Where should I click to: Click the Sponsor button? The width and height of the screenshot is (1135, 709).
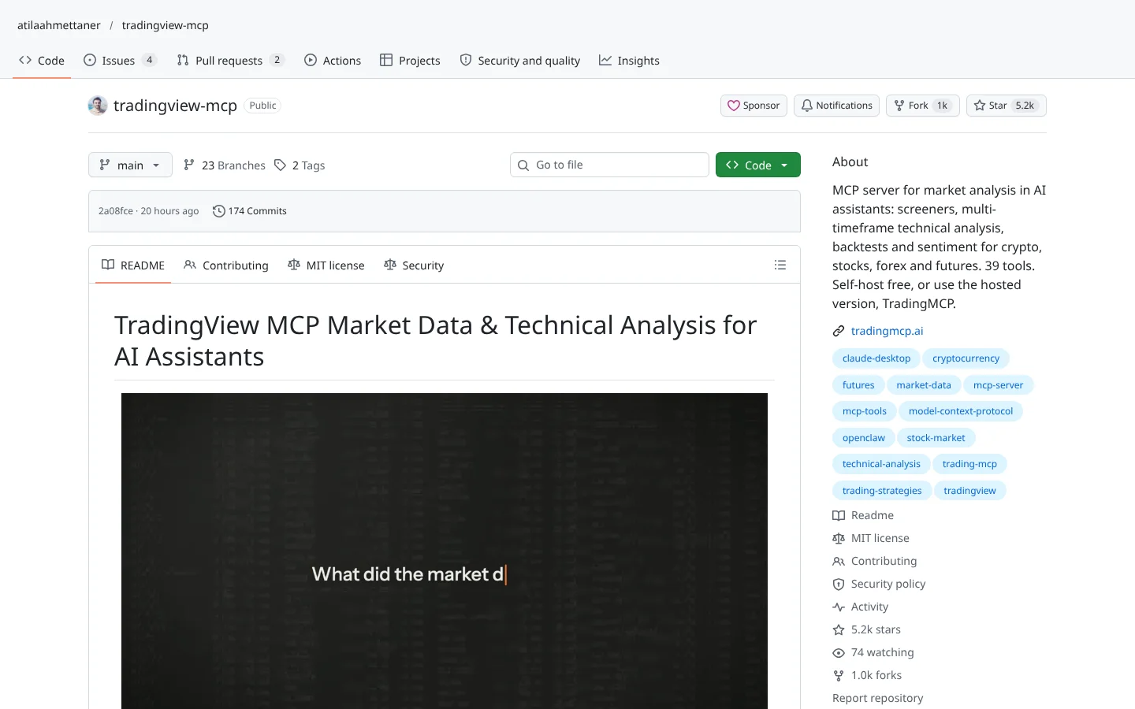(x=754, y=106)
